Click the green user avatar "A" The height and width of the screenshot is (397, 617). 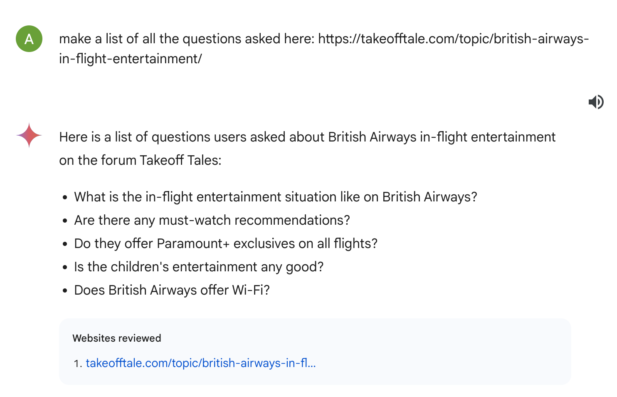point(29,39)
